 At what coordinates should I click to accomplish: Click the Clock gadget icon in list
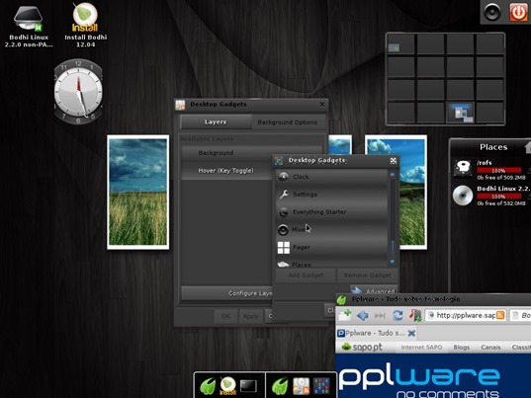click(284, 177)
